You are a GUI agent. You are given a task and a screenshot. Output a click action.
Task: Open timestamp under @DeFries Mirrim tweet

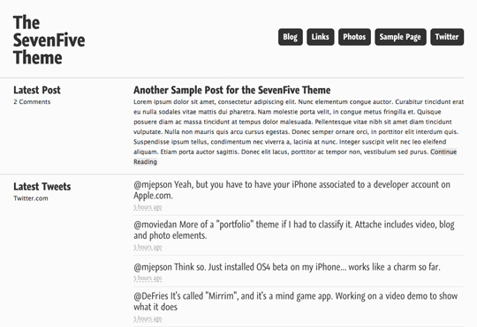point(148,319)
